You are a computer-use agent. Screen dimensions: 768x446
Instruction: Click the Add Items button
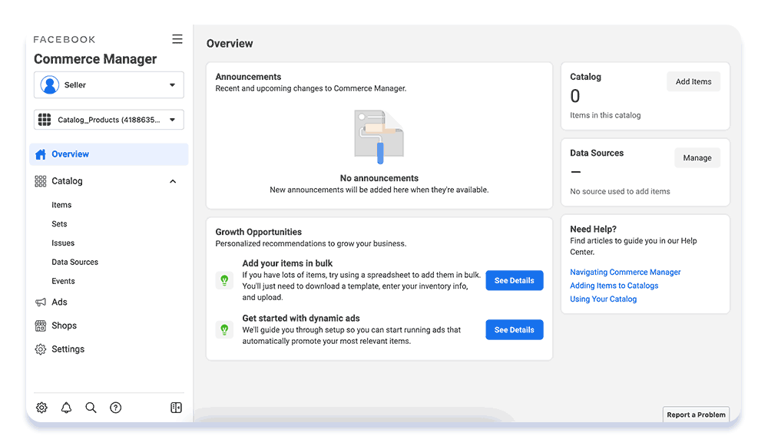[694, 82]
